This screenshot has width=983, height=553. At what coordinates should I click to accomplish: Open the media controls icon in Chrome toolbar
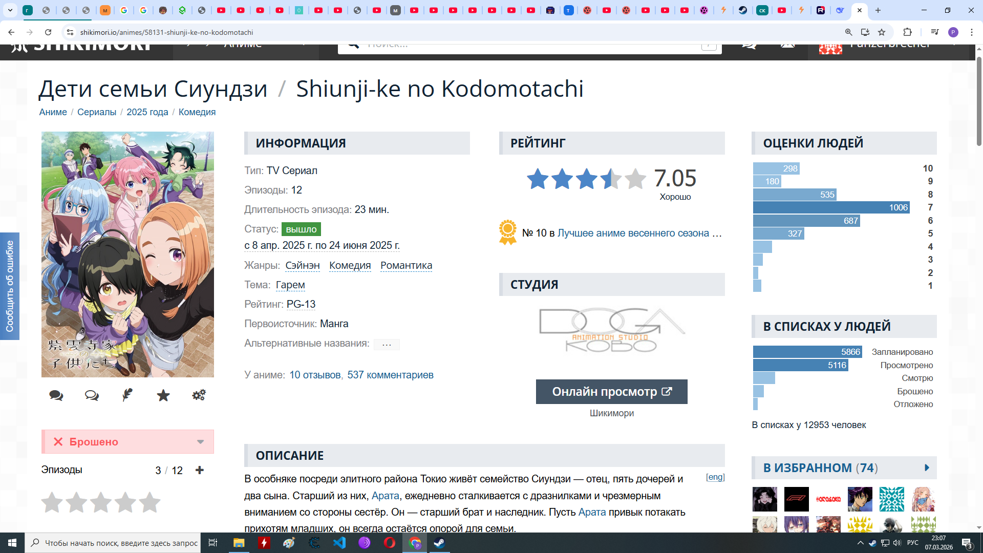click(x=934, y=32)
